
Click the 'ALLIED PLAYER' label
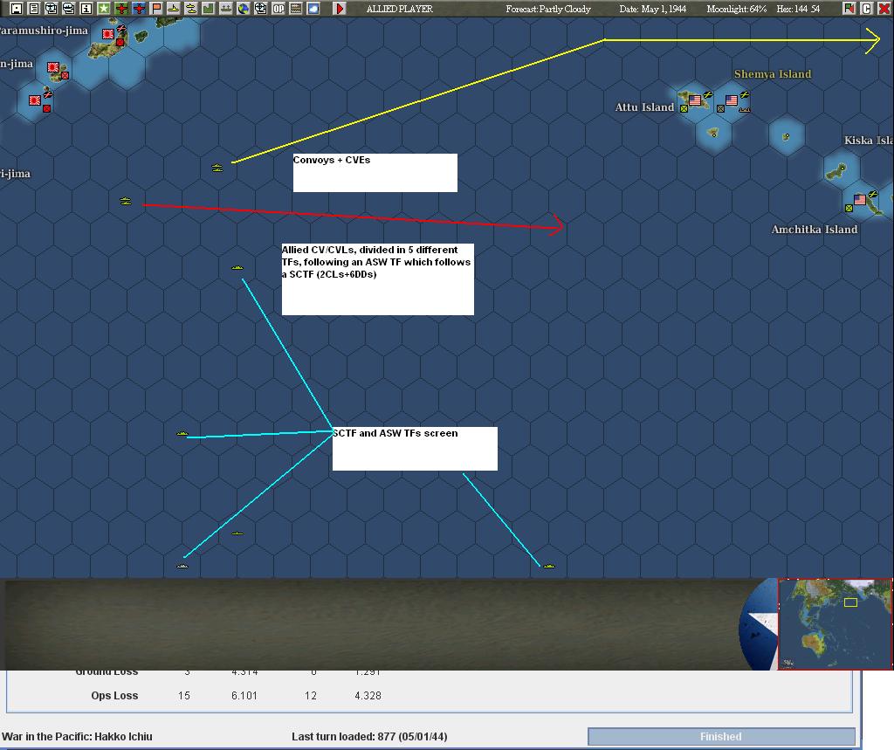click(400, 9)
